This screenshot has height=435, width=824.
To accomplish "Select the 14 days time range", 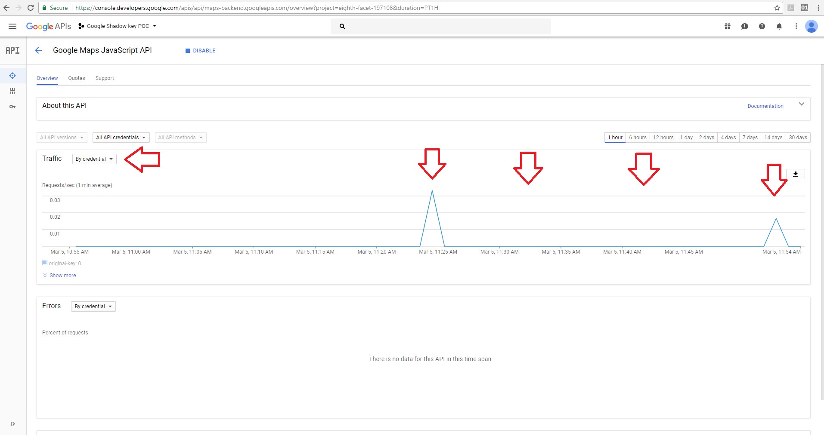I will [773, 138].
